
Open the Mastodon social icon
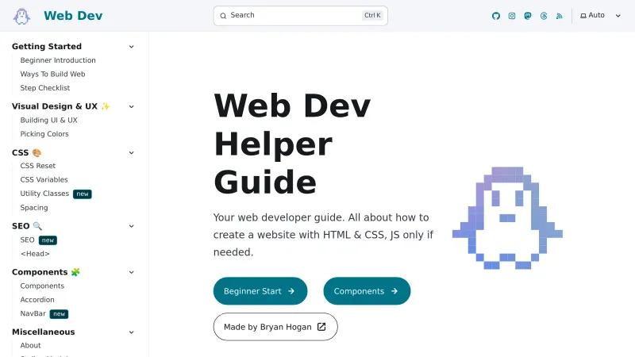pos(528,16)
